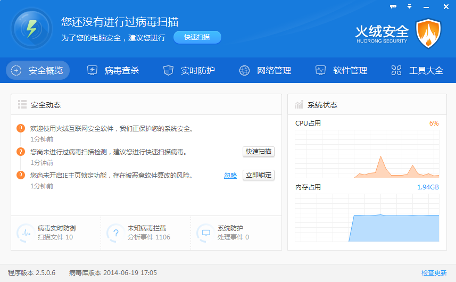Select the 软件管理 tab
This screenshot has height=282, width=456.
[341, 70]
